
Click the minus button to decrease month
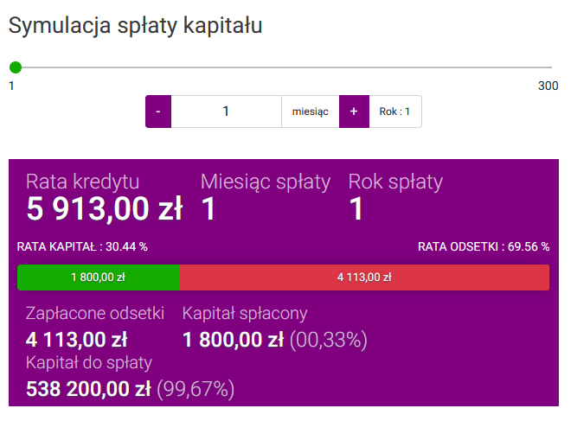point(158,112)
